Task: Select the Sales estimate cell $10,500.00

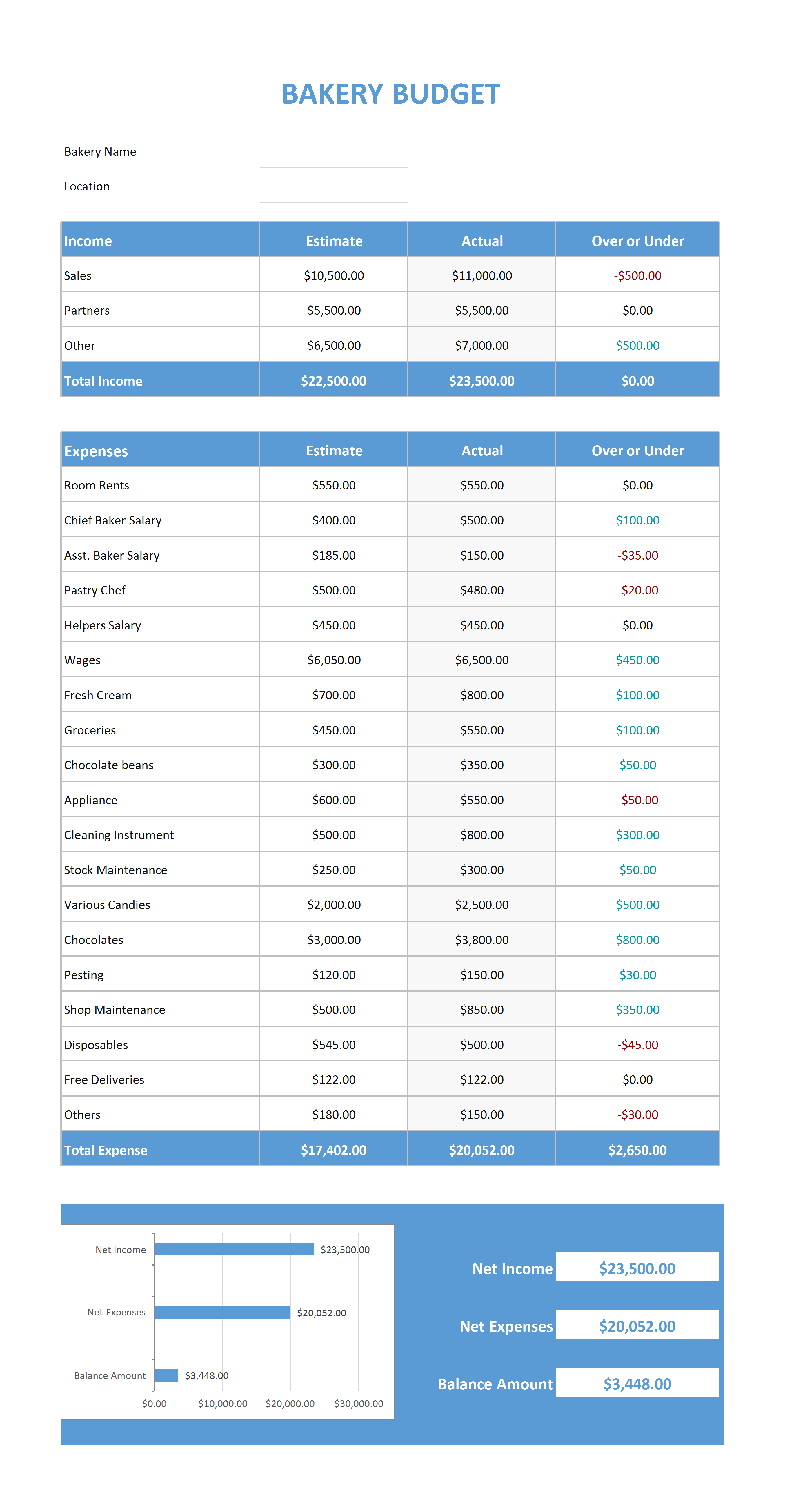Action: click(x=334, y=275)
